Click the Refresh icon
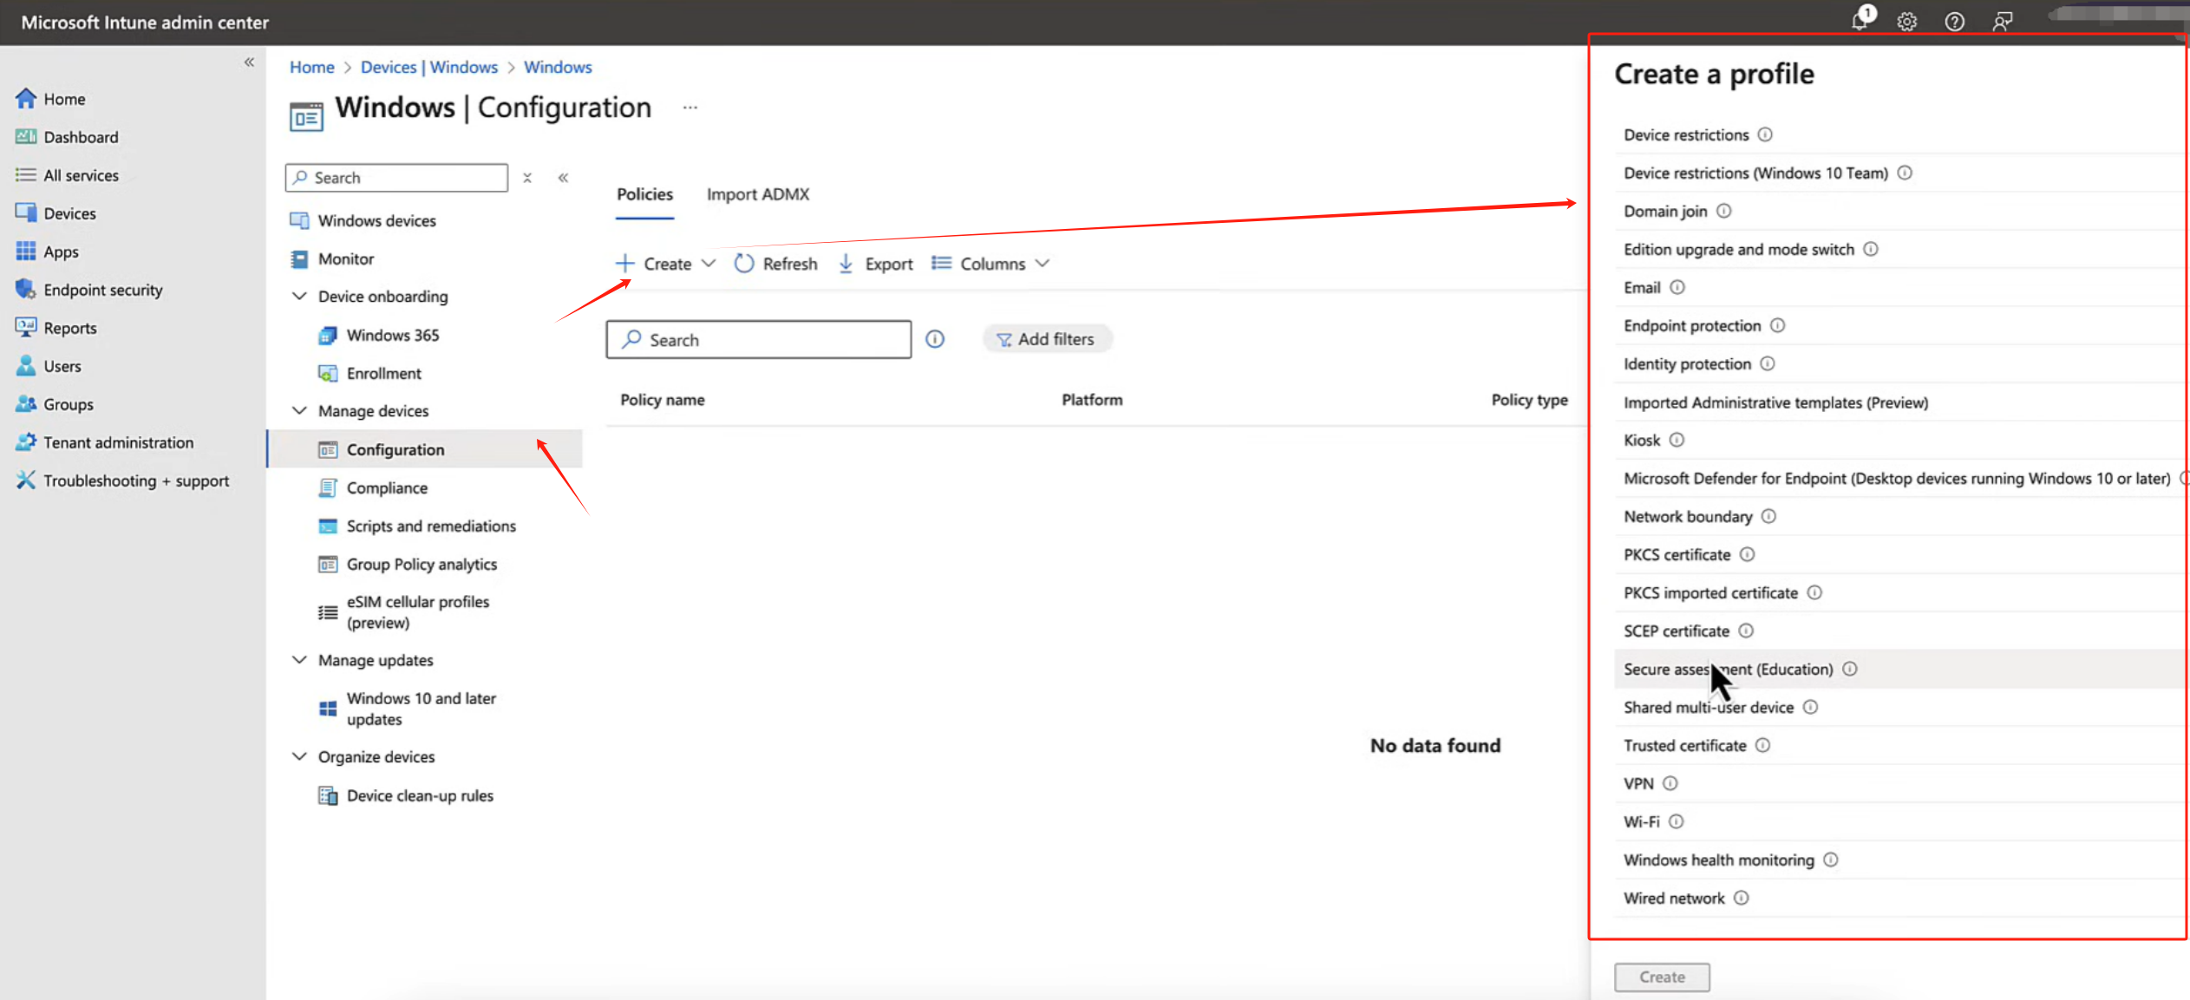This screenshot has height=1000, width=2190. click(x=743, y=263)
